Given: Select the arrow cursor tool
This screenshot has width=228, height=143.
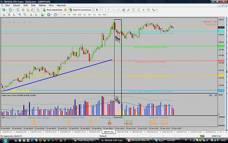Looking at the screenshot, I should 97,10.
